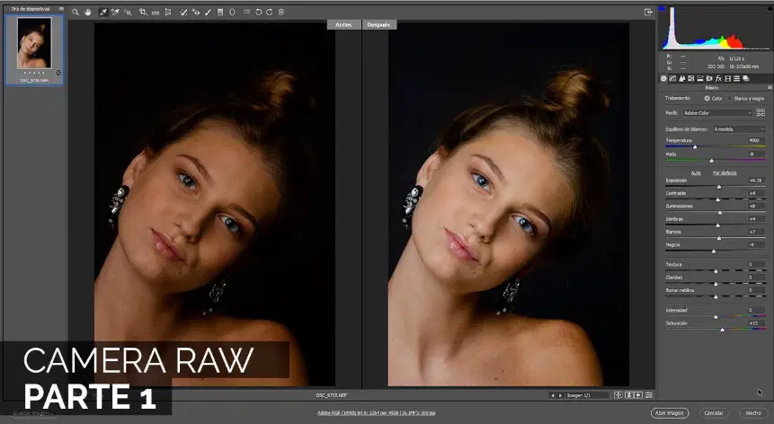Rotate image counterclockwise
Screen dimensions: 774x424
point(258,12)
